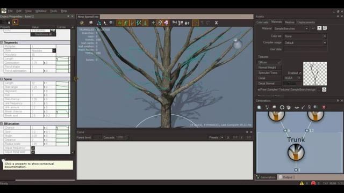Click the yellow warning icon in status bar
The image size is (344, 193).
302,183
